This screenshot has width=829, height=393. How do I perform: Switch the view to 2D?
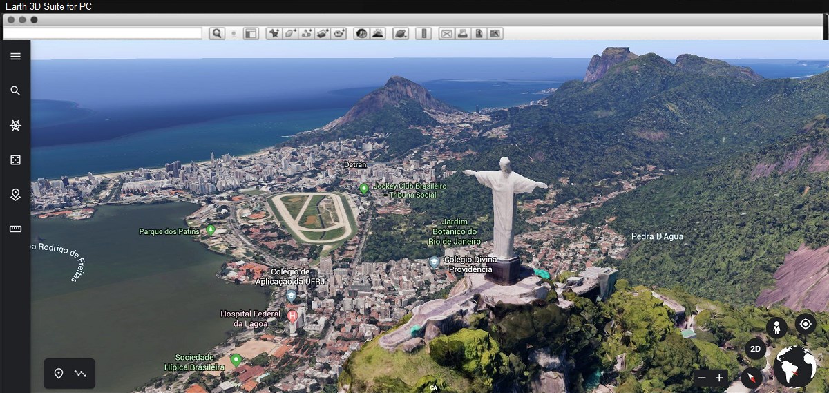click(x=755, y=349)
